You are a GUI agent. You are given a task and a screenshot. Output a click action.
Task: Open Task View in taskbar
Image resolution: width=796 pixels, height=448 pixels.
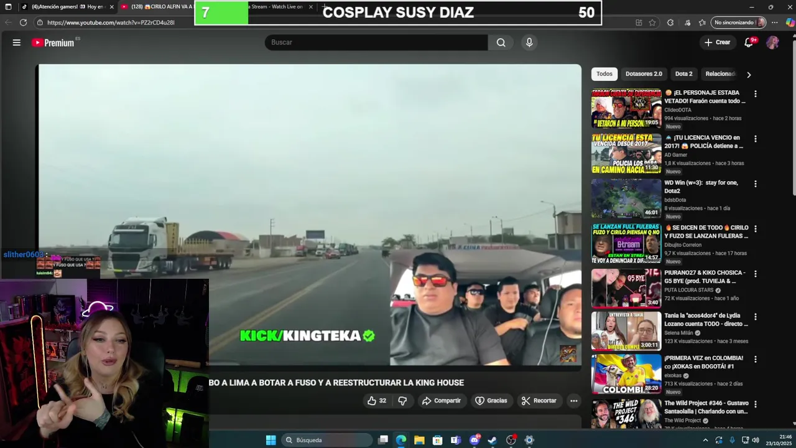[x=383, y=440]
